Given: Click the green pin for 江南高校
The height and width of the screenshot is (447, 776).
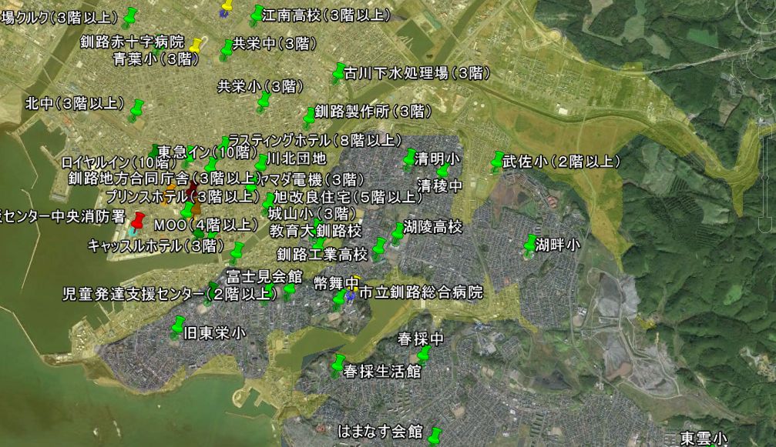Looking at the screenshot, I should click(x=257, y=13).
